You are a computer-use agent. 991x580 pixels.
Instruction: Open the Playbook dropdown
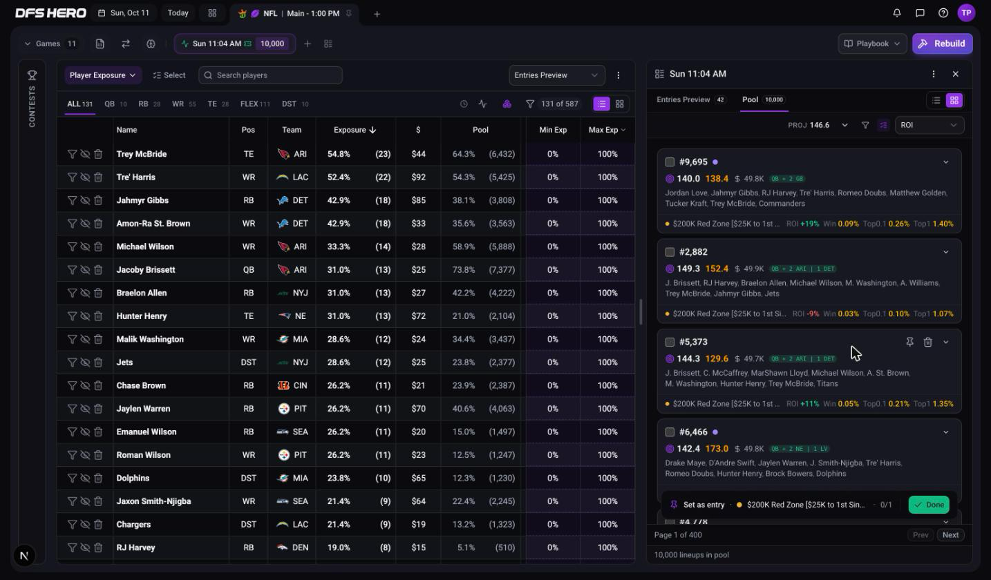872,43
